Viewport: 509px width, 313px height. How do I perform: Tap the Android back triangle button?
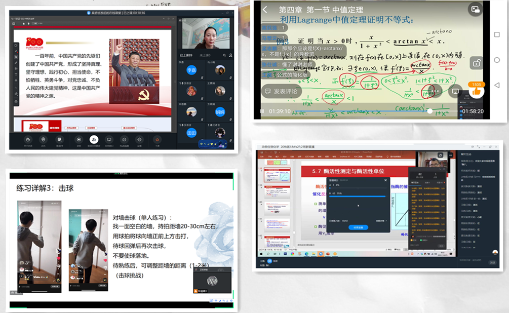(497, 85)
